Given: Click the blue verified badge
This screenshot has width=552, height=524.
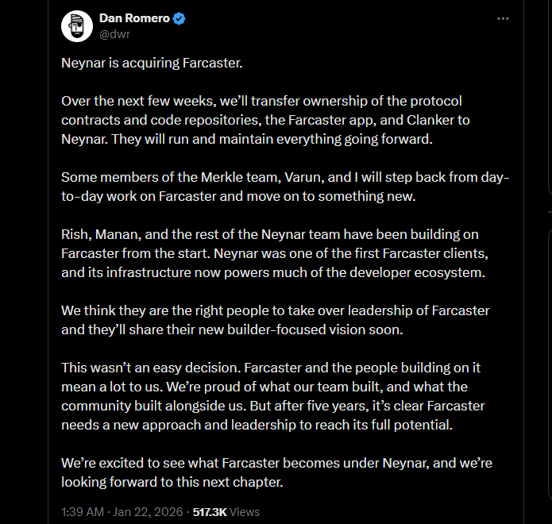Looking at the screenshot, I should (x=180, y=19).
